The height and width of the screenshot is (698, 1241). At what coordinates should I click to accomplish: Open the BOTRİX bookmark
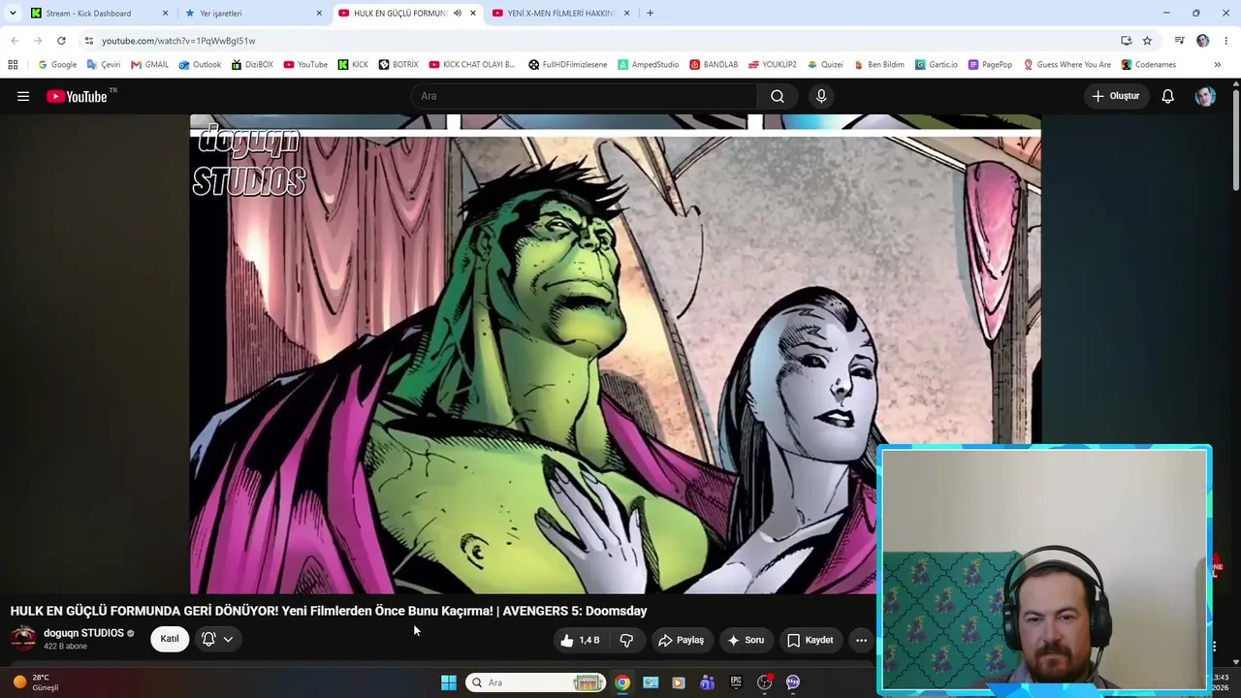pyautogui.click(x=398, y=65)
